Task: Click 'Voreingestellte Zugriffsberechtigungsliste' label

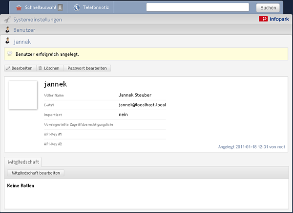Action: point(79,124)
